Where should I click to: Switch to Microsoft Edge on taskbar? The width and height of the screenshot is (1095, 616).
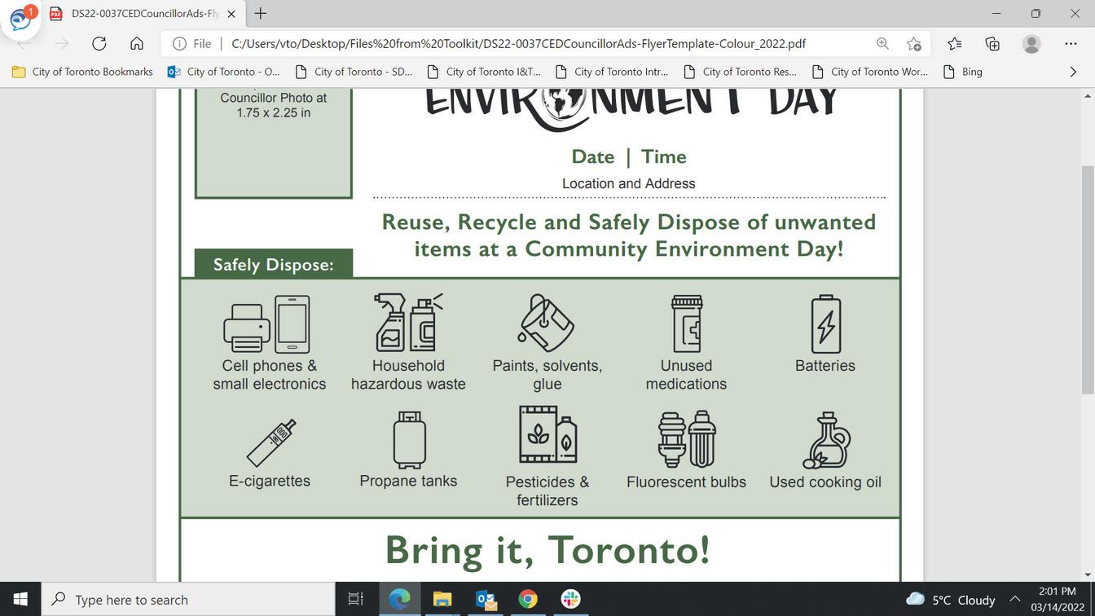coord(399,599)
